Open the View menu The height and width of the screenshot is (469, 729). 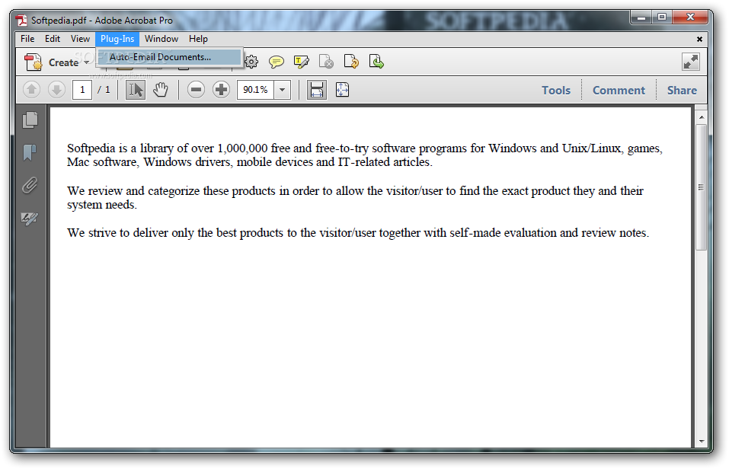point(80,39)
